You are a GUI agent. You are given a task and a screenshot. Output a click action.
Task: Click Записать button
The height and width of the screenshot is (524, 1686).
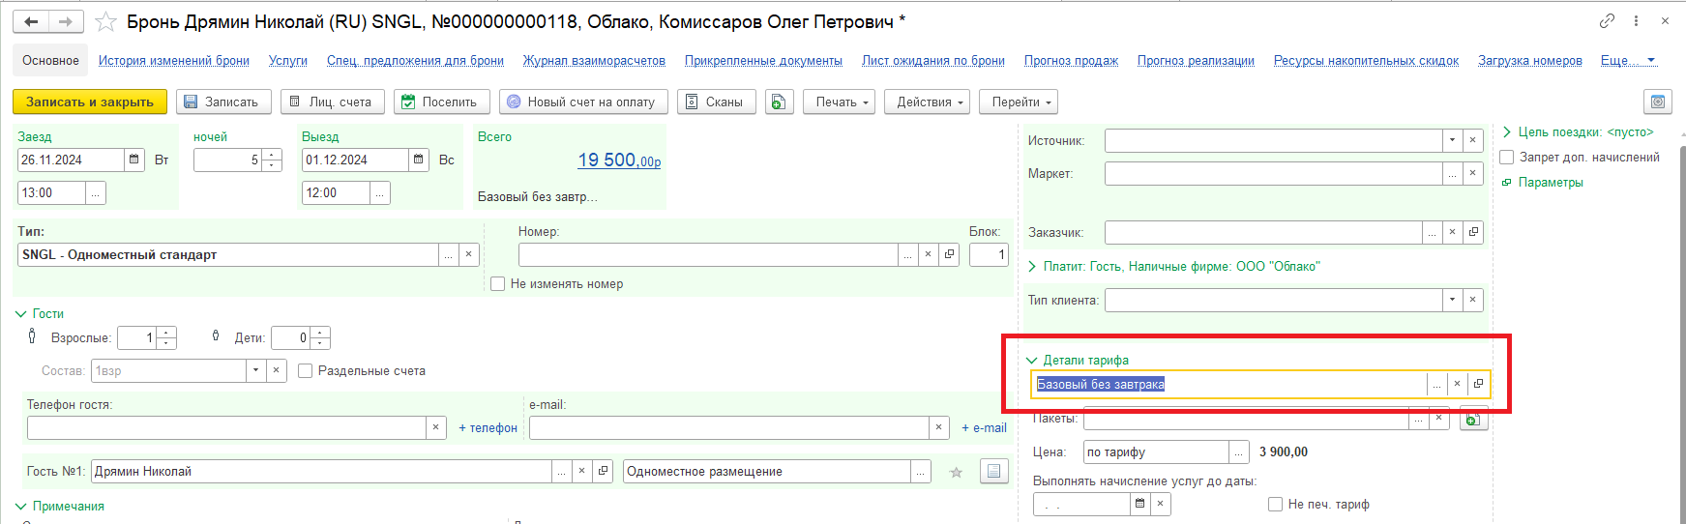coord(223,102)
